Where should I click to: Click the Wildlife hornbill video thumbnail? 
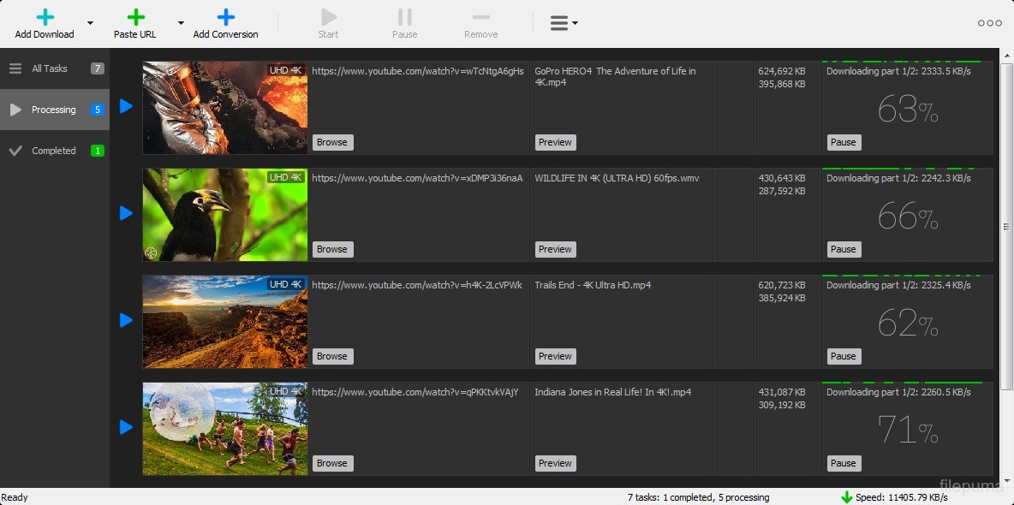(x=224, y=215)
